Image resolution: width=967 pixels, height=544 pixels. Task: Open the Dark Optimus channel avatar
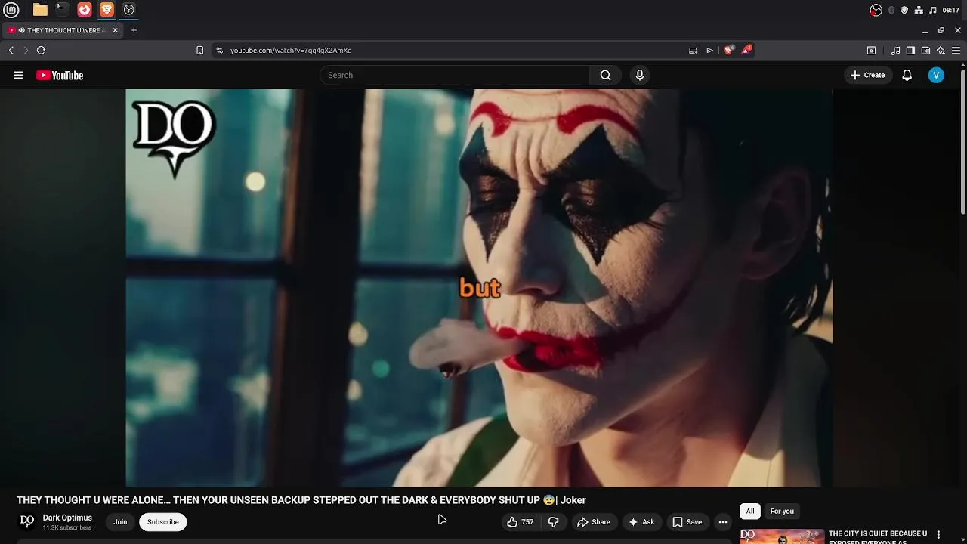tap(27, 521)
